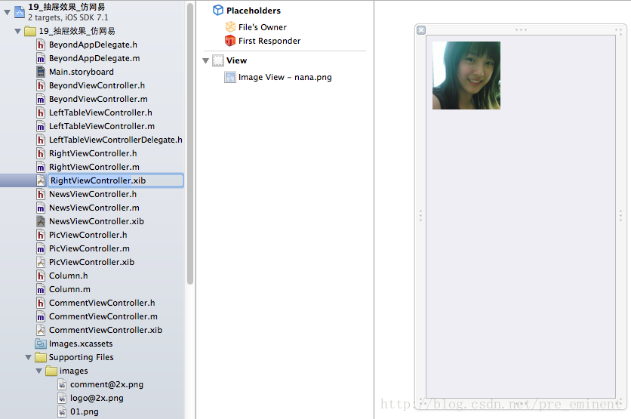The width and height of the screenshot is (631, 419).
Task: Collapse the View hierarchy disclosure triangle
Action: coord(206,60)
